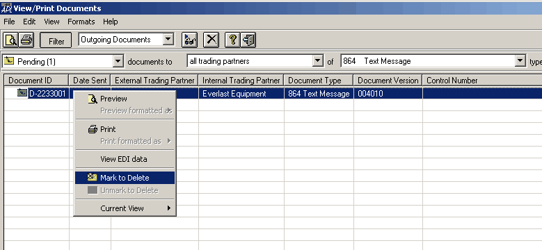Viewport: 542px width, 250px height.
Task: Click the print preview toolbar icon
Action: pyautogui.click(x=10, y=40)
